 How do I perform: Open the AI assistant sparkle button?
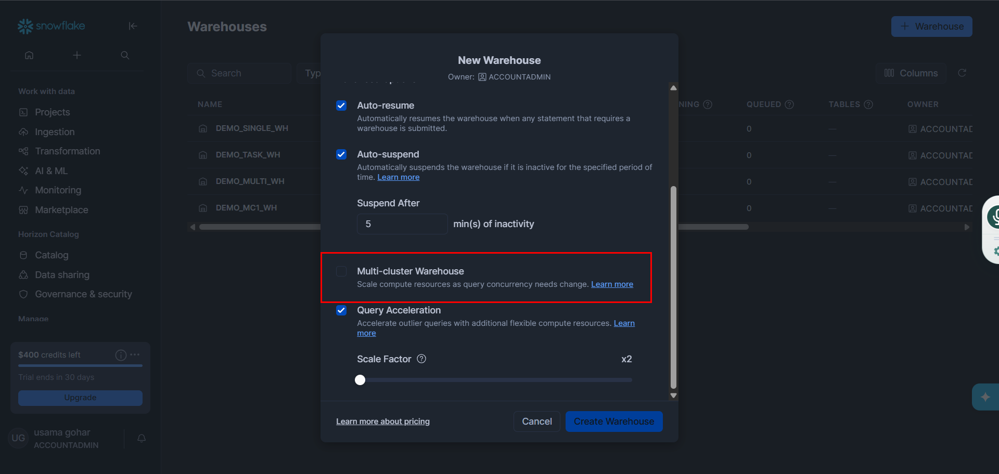pos(985,397)
